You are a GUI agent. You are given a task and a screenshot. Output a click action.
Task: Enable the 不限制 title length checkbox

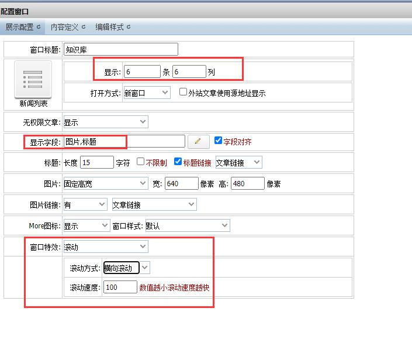point(140,162)
